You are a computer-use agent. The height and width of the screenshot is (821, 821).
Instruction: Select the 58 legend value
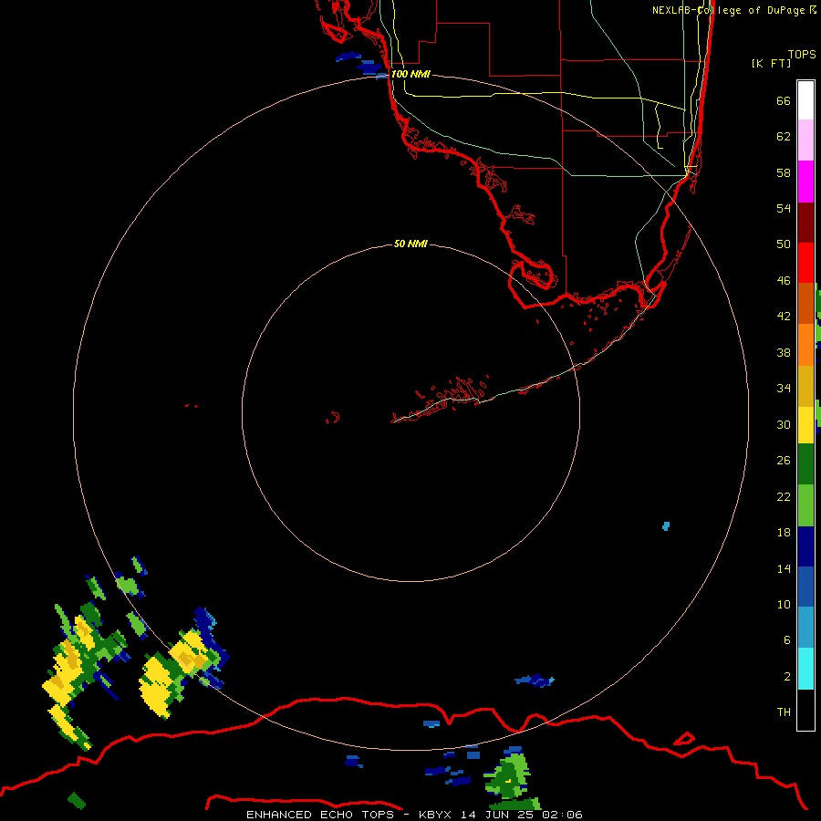(784, 172)
